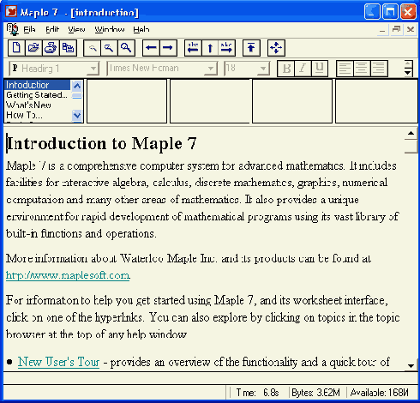The width and height of the screenshot is (420, 403).
Task: Click the second topic browser pane
Action: 127,101
